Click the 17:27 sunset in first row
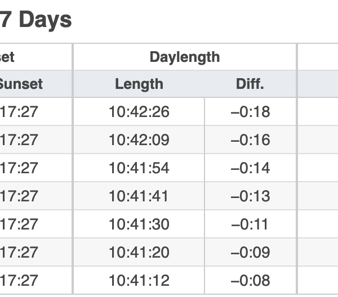 (x=19, y=112)
